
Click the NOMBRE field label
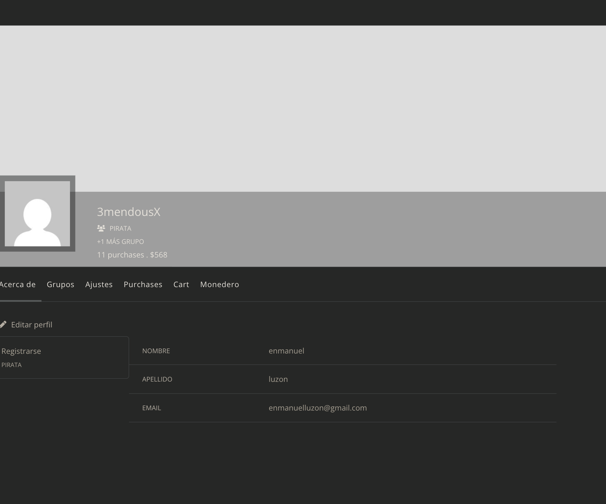tap(156, 351)
